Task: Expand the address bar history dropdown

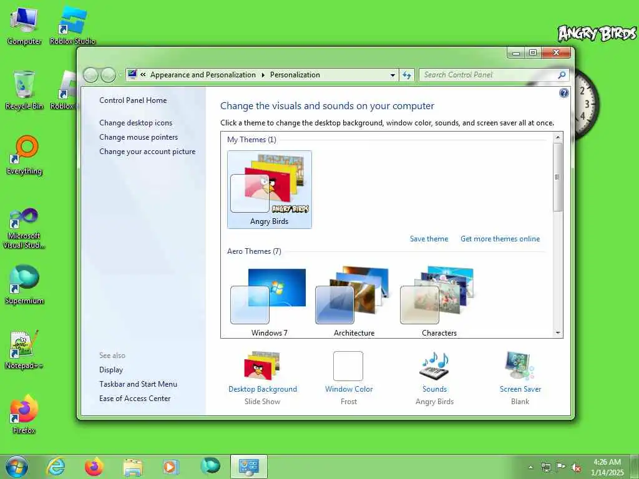Action: coord(393,75)
